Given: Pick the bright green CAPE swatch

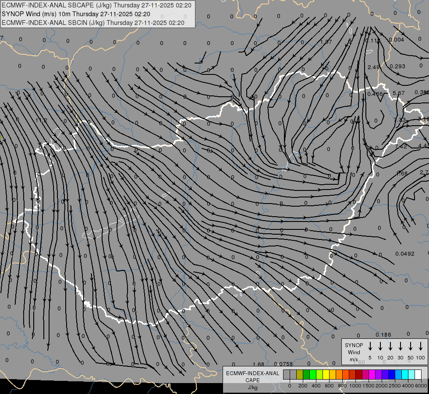Looking at the screenshot, I should pos(313,374).
